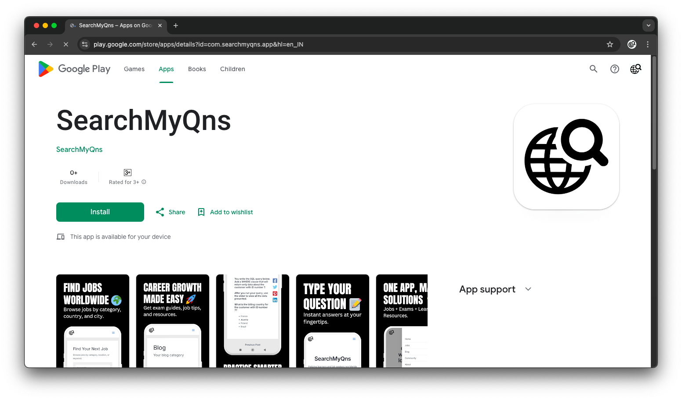682x400 pixels.
Task: Open the Find Jobs Worldwide screenshot
Action: pos(93,321)
